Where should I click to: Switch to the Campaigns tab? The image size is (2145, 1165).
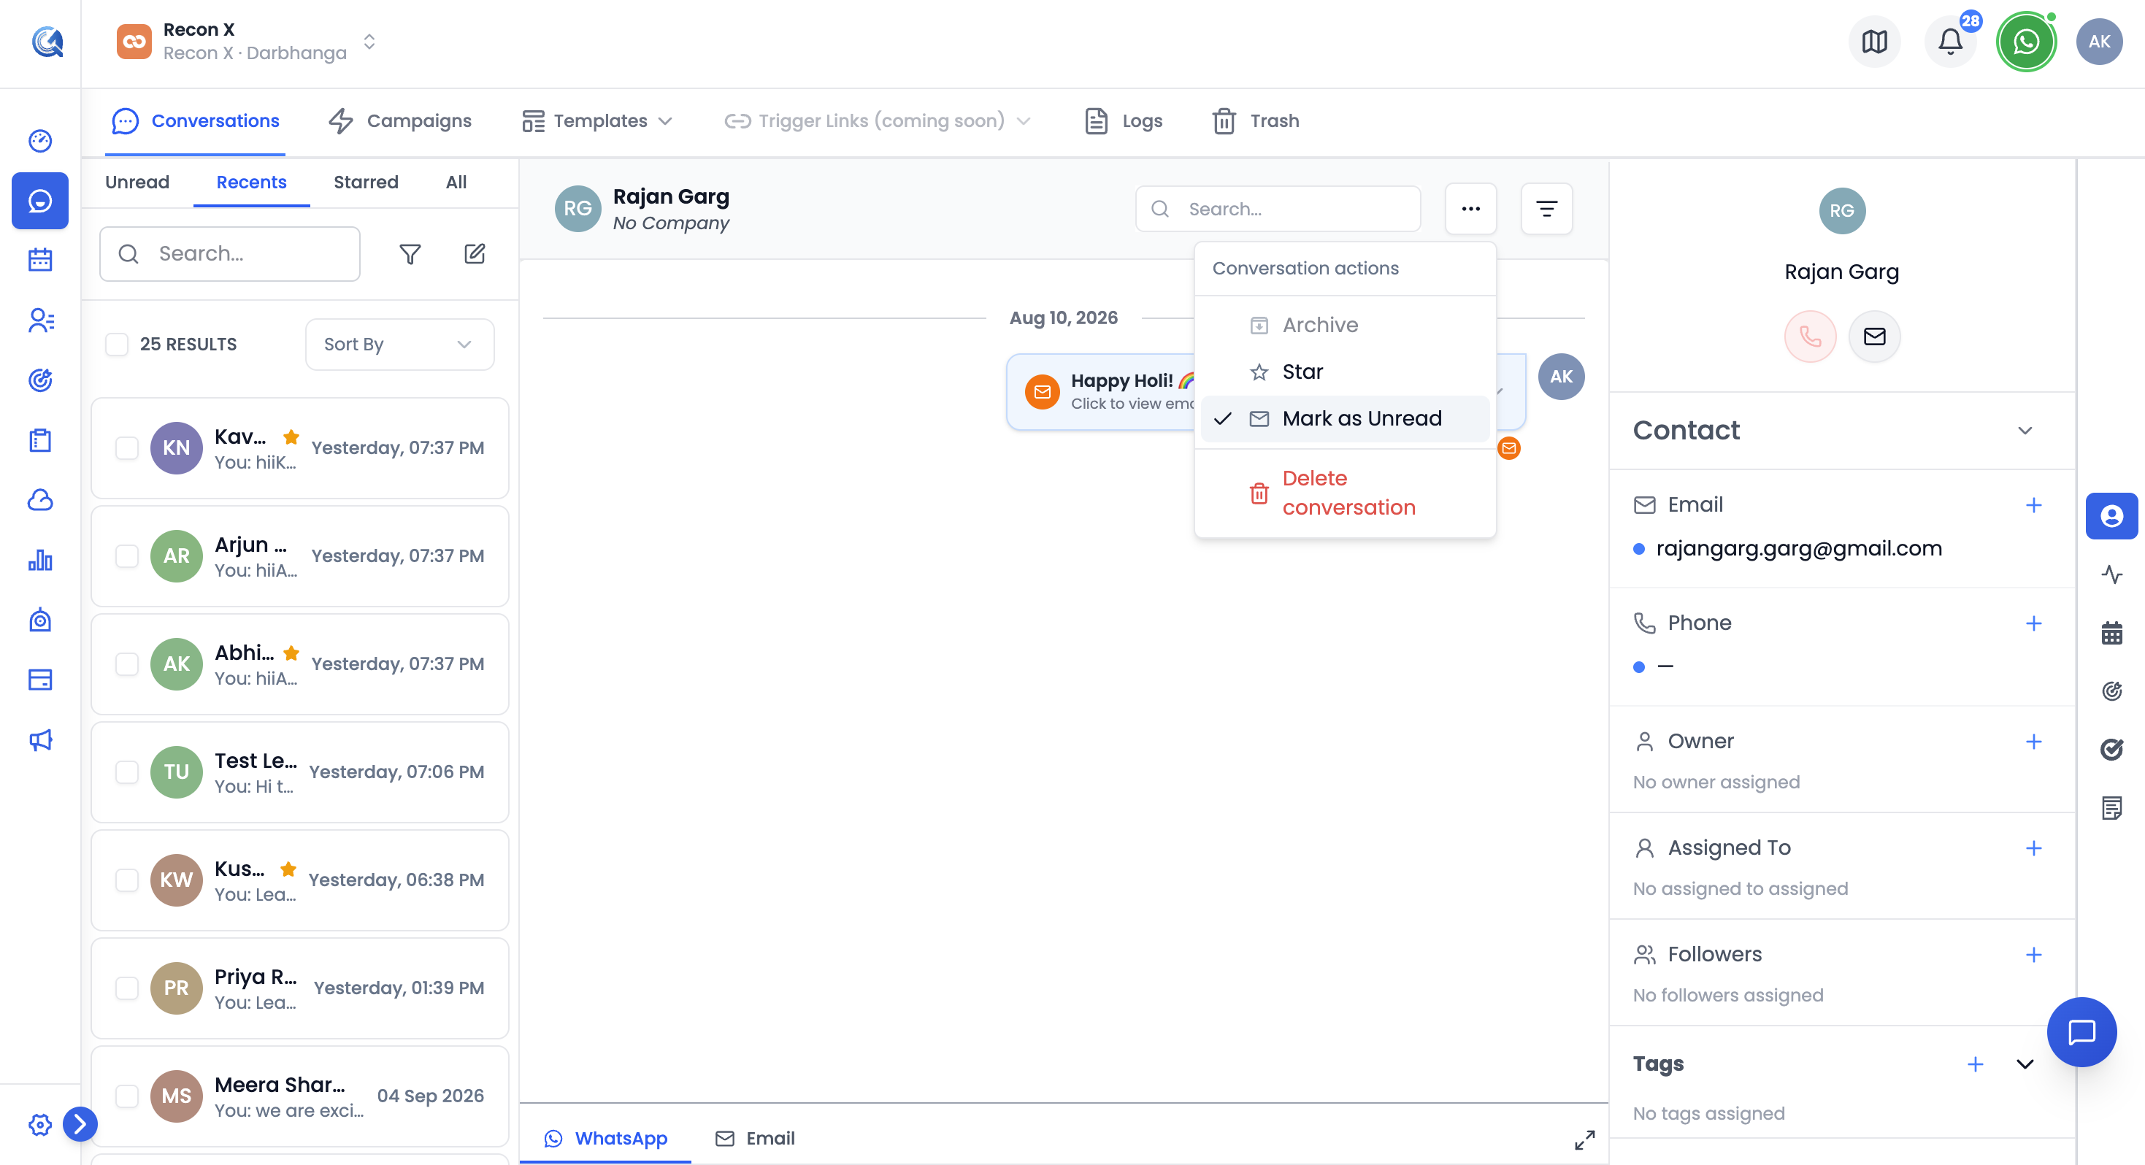(x=399, y=122)
